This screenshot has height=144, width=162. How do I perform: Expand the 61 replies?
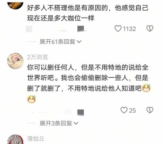pyautogui.click(x=60, y=42)
